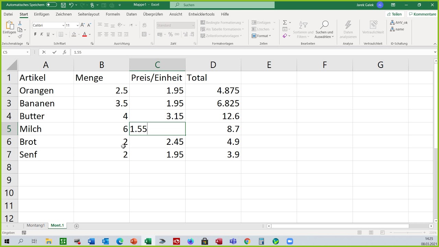Switch to the Montang1 sheet tab

pos(36,225)
